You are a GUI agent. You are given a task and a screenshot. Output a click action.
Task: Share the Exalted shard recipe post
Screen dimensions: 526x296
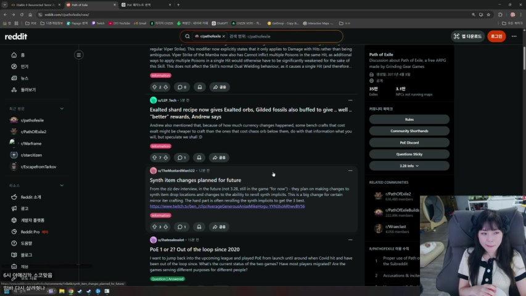(x=219, y=157)
